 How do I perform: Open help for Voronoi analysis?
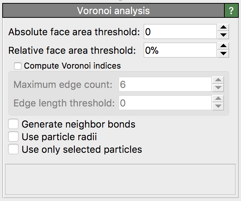coord(231,11)
